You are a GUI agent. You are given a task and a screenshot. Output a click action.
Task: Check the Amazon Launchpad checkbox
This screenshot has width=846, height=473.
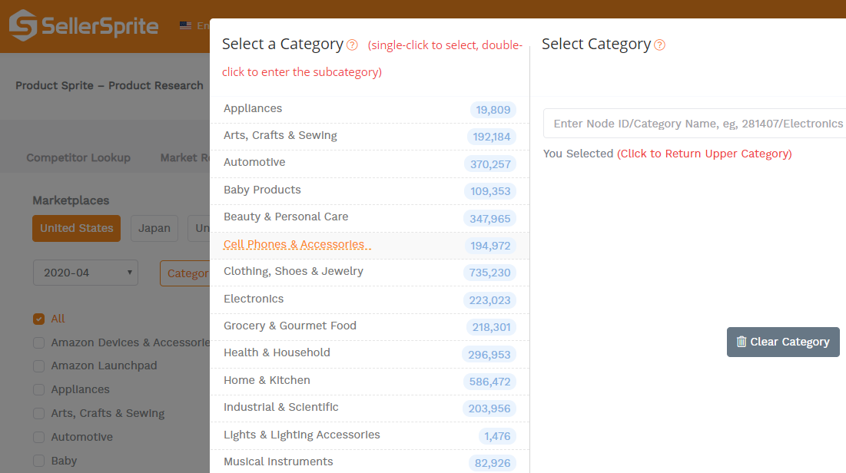click(39, 366)
